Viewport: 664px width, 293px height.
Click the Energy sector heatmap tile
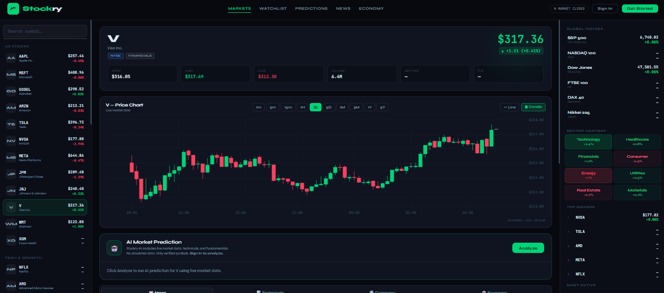pyautogui.click(x=588, y=175)
